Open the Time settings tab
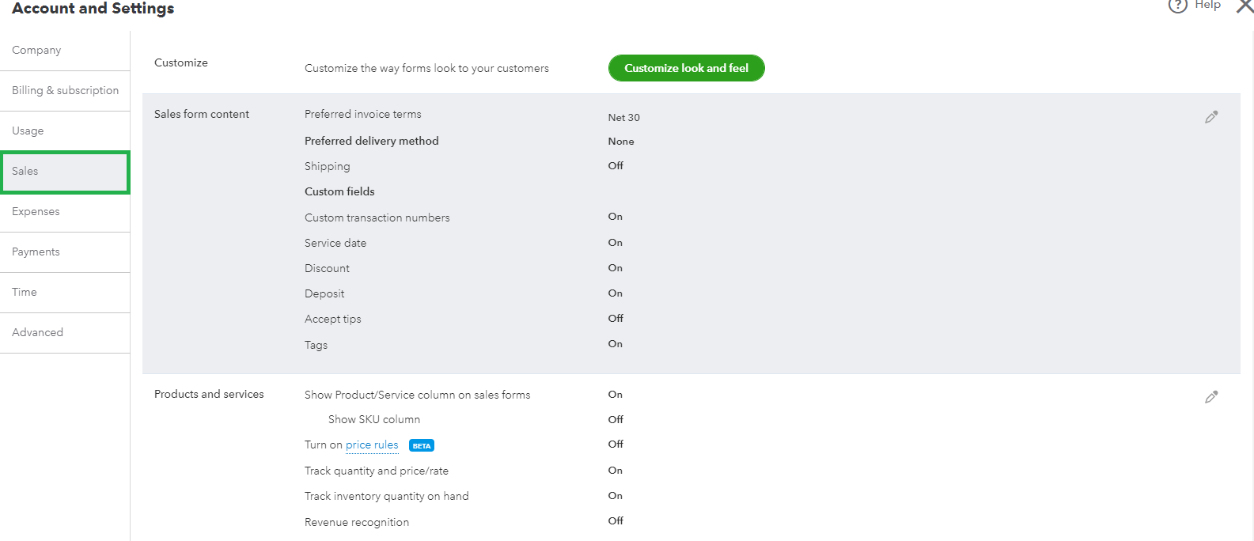The image size is (1254, 541). [24, 292]
